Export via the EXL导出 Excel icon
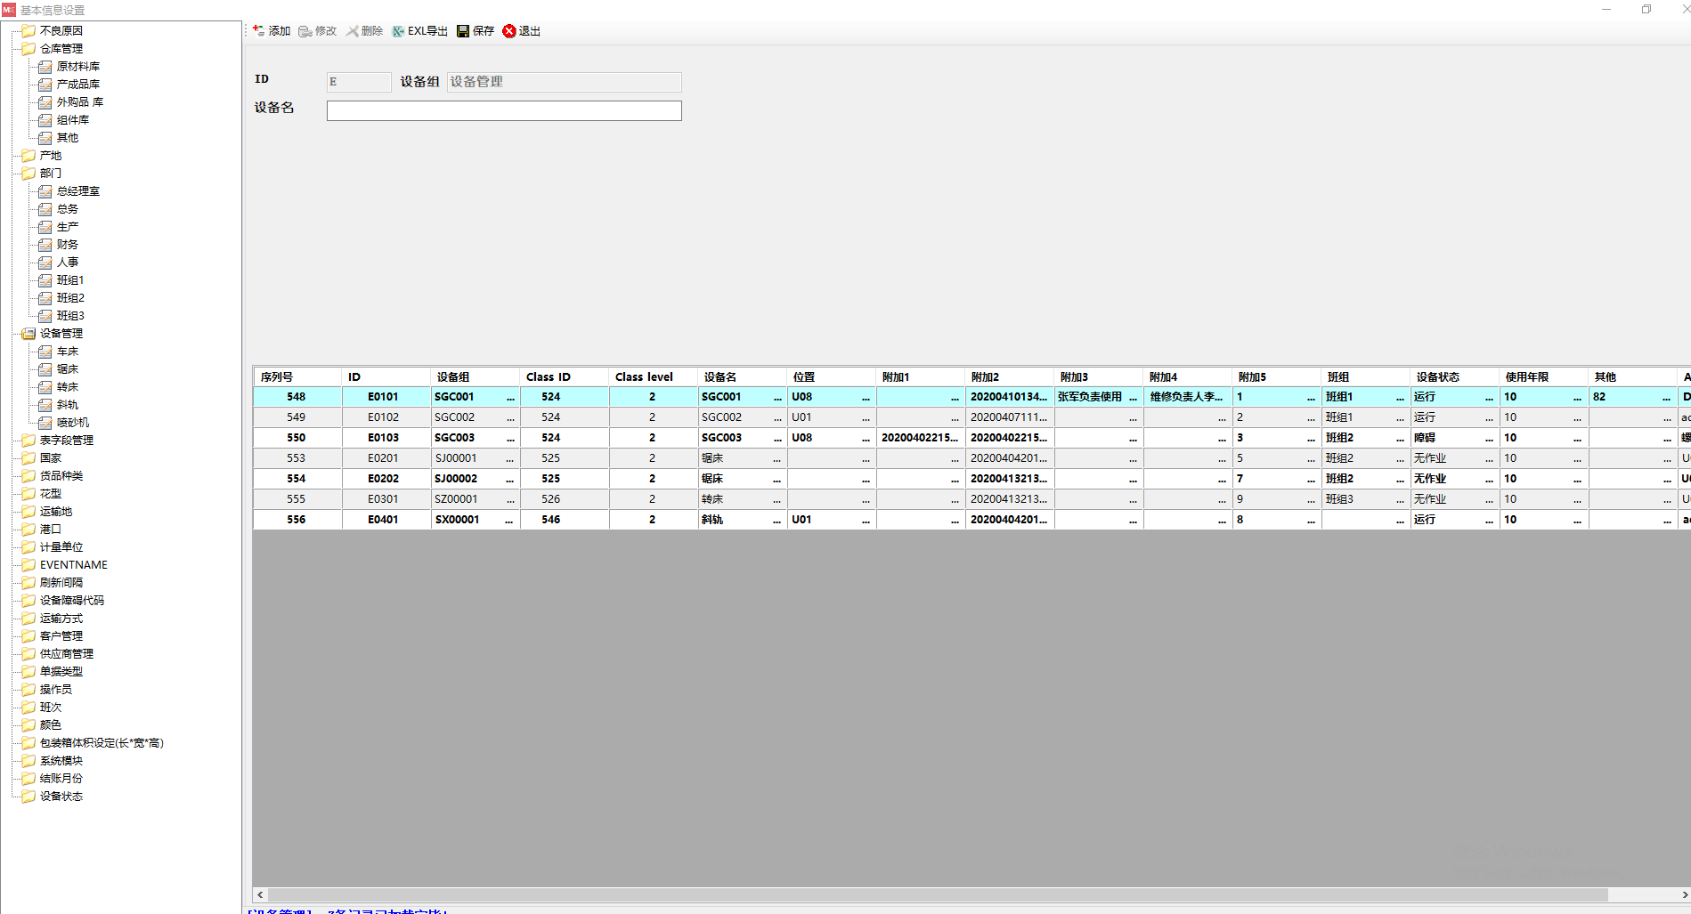Screen dimensions: 1691x914 click(x=398, y=31)
